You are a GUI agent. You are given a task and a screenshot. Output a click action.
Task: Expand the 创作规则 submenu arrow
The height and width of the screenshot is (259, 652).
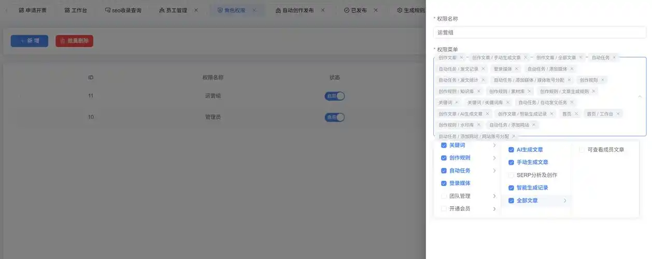494,158
